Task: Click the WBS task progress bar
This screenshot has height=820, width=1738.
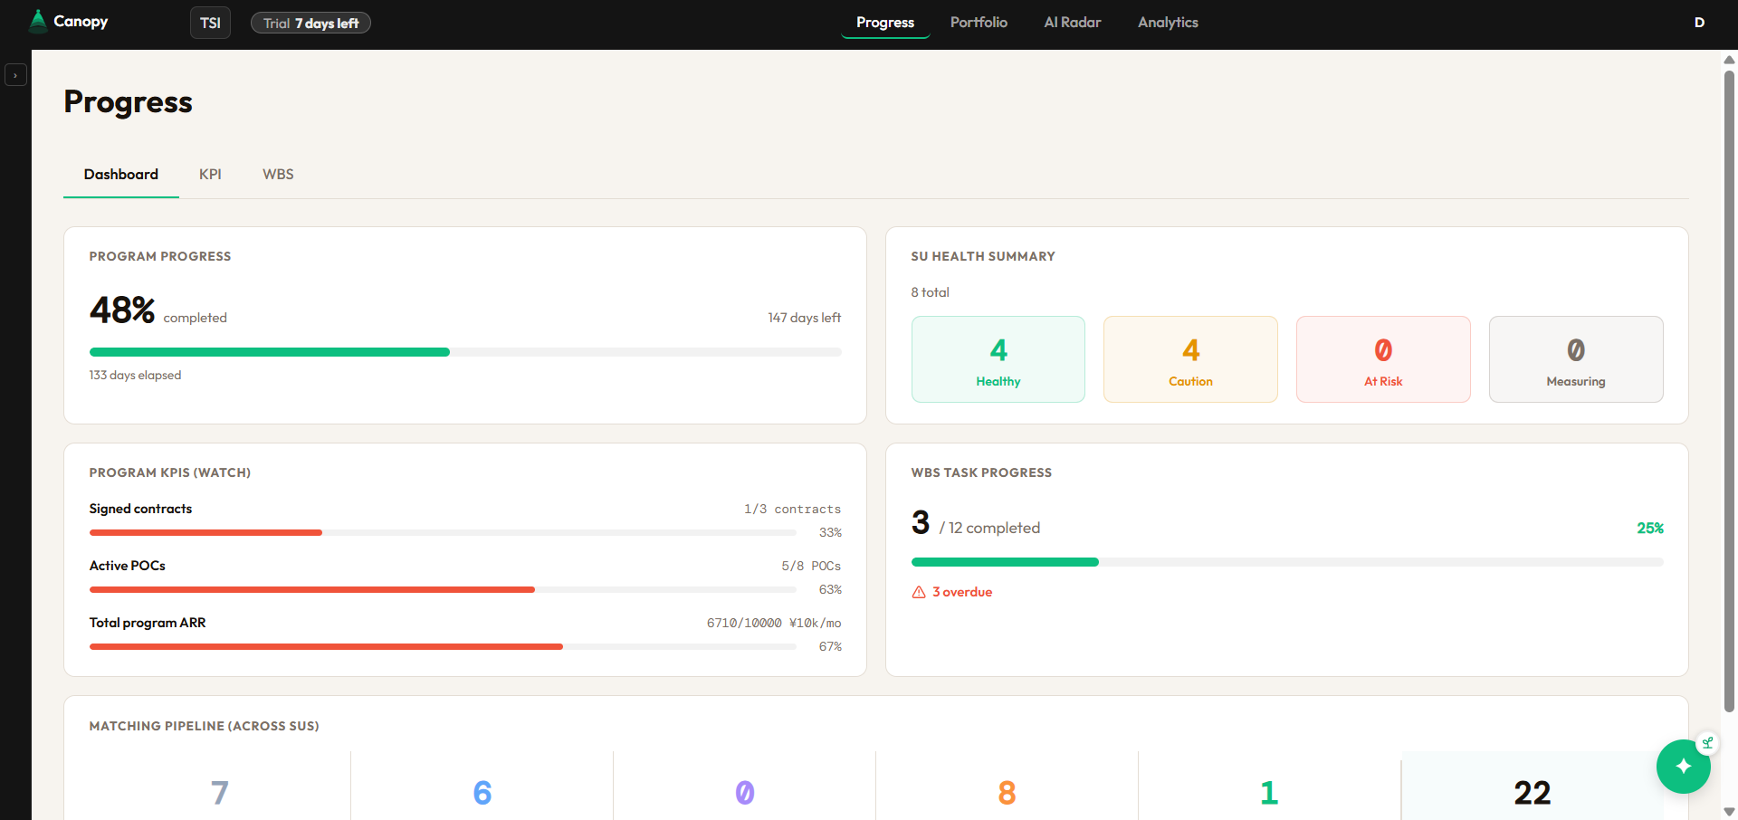Action: coord(1287,562)
